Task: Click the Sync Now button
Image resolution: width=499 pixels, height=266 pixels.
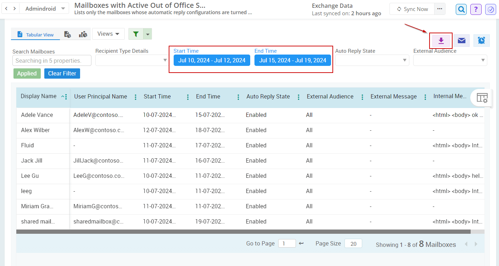Action: tap(412, 9)
